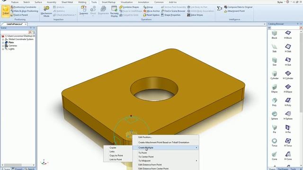Pick the Slab catalog shape
Image resolution: width=303 pixels, height=170 pixels.
[275, 48]
